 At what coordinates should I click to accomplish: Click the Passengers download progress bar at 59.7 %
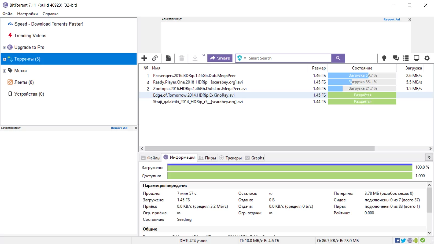(x=362, y=75)
